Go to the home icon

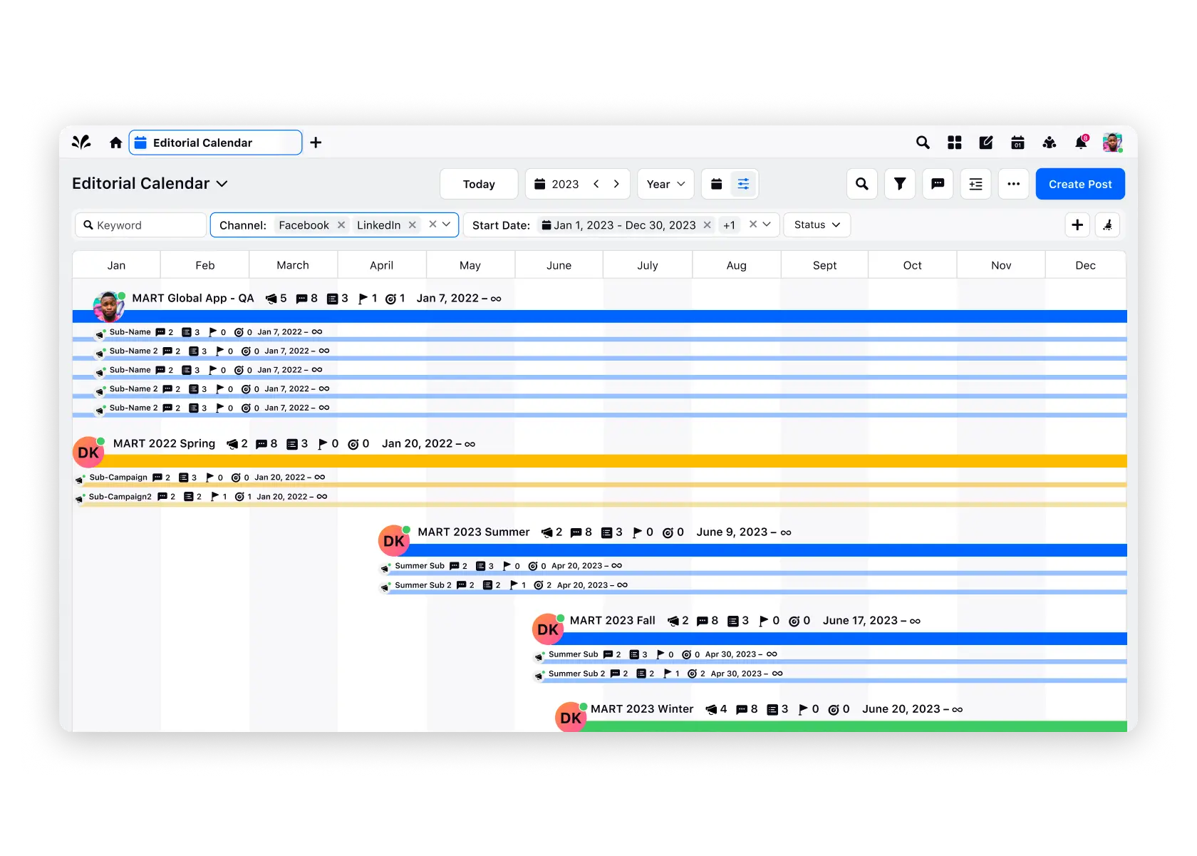tap(115, 143)
